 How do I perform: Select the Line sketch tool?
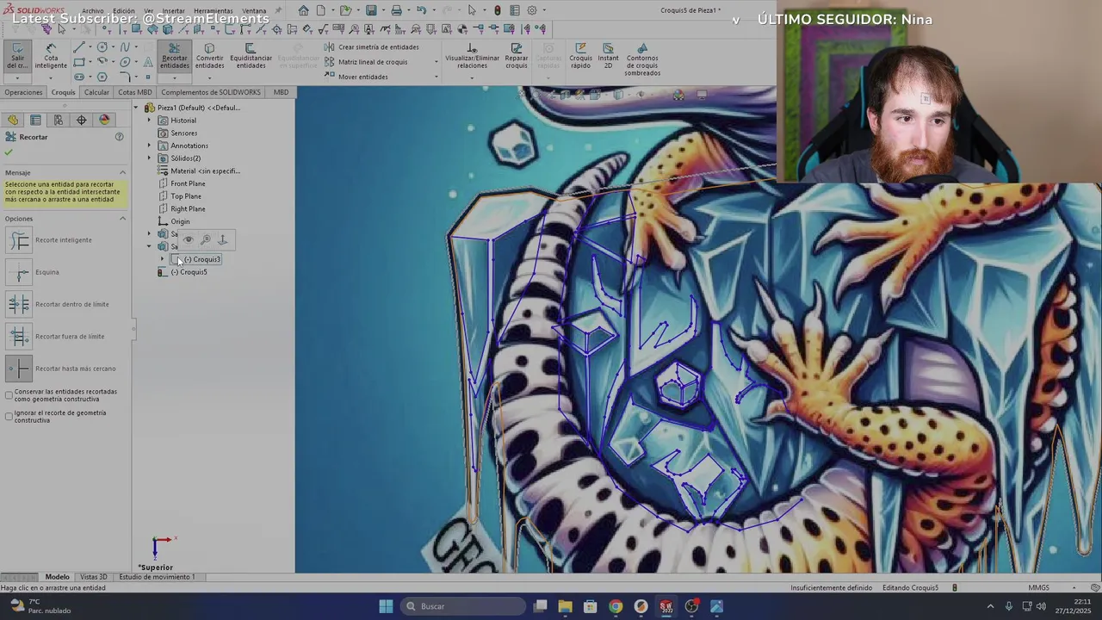coord(79,47)
